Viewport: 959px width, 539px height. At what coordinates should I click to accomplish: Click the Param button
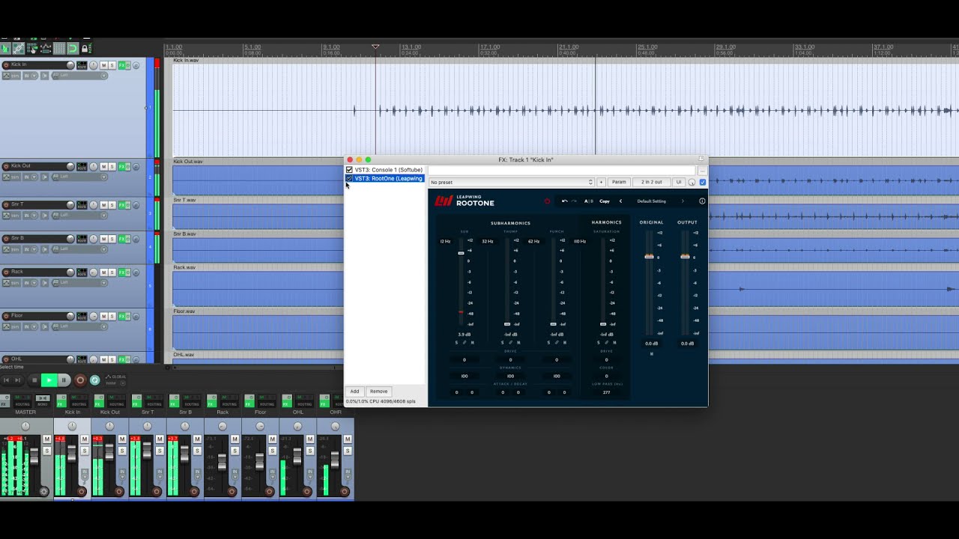(x=619, y=182)
